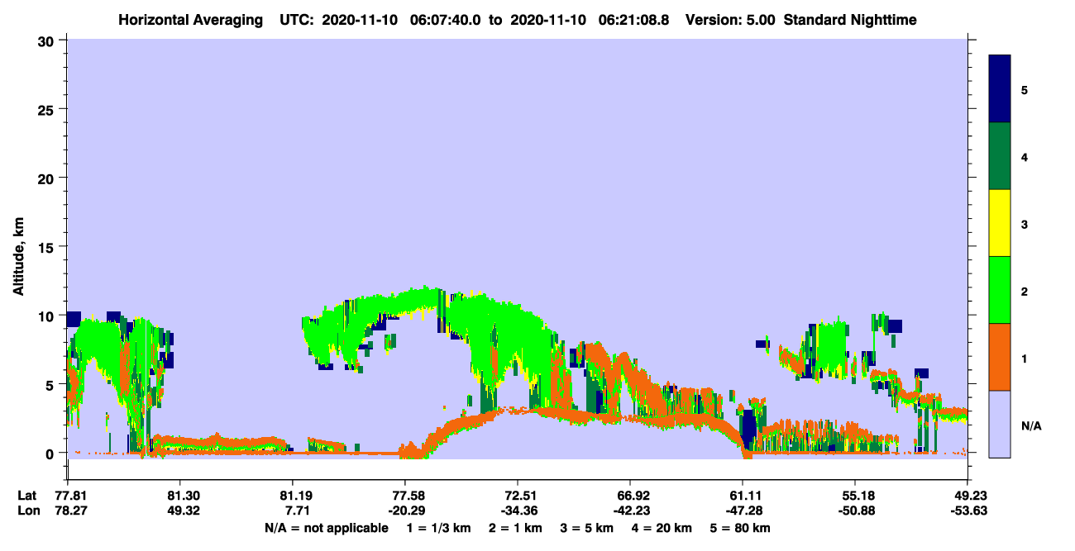Click longitude value -50.88
The width and height of the screenshot is (1075, 551).
[855, 511]
